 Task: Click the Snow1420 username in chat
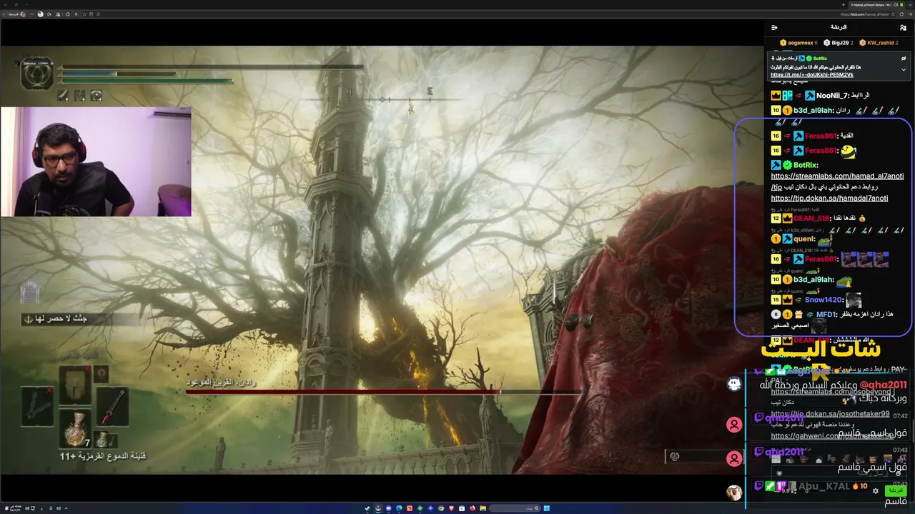click(x=824, y=301)
